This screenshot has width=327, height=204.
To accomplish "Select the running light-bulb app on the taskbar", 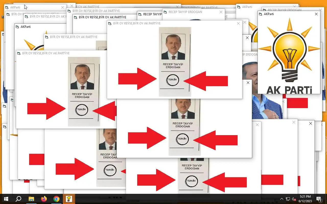I will pos(69,199).
